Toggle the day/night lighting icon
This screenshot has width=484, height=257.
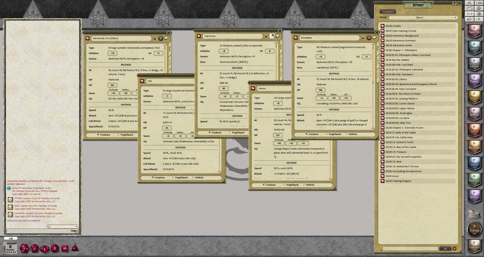click(470, 14)
